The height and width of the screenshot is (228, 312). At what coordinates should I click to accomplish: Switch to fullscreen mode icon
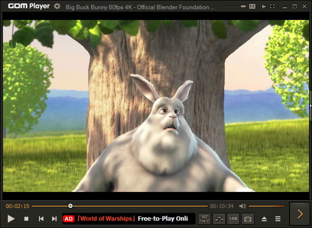pyautogui.click(x=272, y=7)
